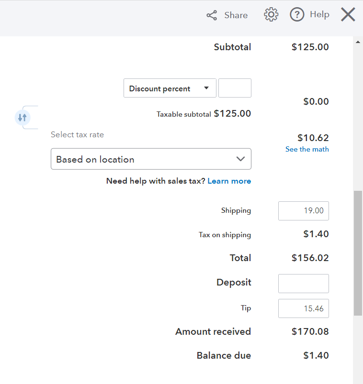Click the empty Deposit field

point(303,284)
